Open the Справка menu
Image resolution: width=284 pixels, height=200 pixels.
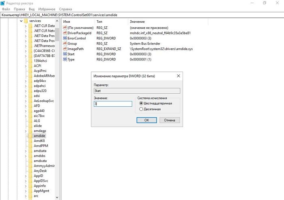pyautogui.click(x=65, y=9)
